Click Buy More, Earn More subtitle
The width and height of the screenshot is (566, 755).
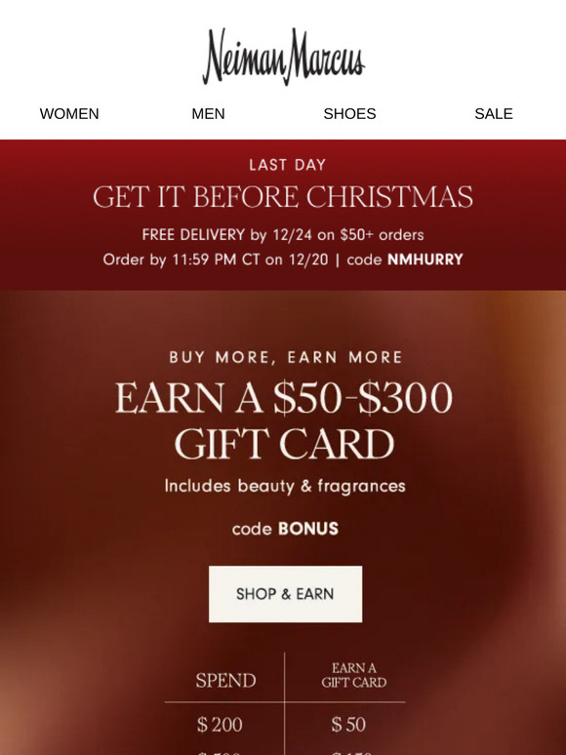pos(285,357)
